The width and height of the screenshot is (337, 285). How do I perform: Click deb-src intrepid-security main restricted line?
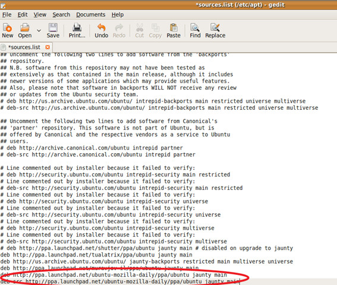[121, 188]
